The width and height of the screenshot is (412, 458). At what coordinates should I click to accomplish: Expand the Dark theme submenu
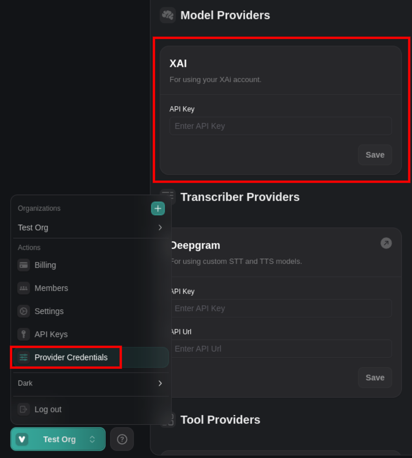pyautogui.click(x=160, y=383)
